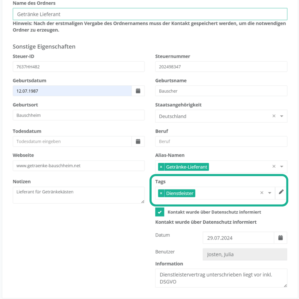Remove the Getränke-Lieferant alias tag

(161, 167)
